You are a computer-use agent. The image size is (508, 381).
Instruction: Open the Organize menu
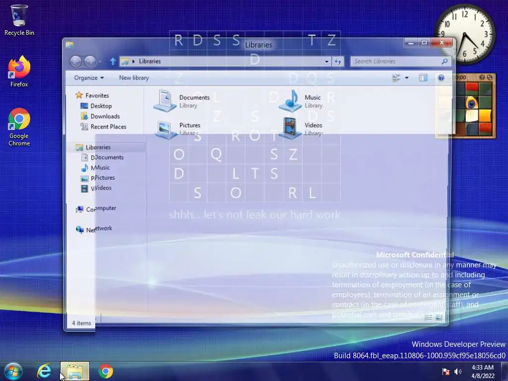click(89, 78)
